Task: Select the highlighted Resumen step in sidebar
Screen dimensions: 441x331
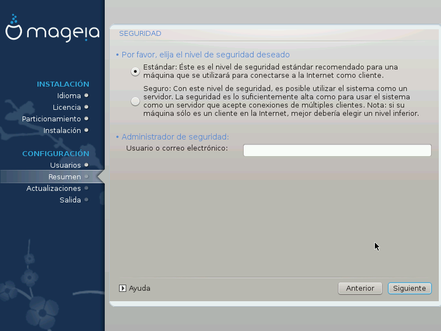Action: tap(64, 177)
